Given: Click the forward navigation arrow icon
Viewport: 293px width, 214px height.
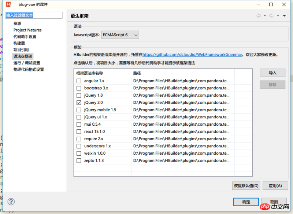Looking at the screenshot, I should pyautogui.click(x=271, y=15).
